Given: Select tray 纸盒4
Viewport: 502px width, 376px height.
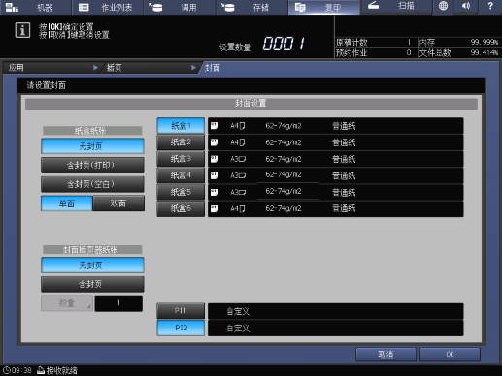Looking at the screenshot, I should coord(181,175).
